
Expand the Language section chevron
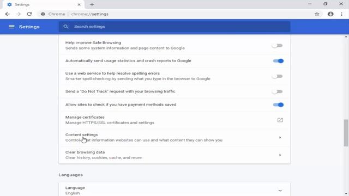tap(280, 191)
